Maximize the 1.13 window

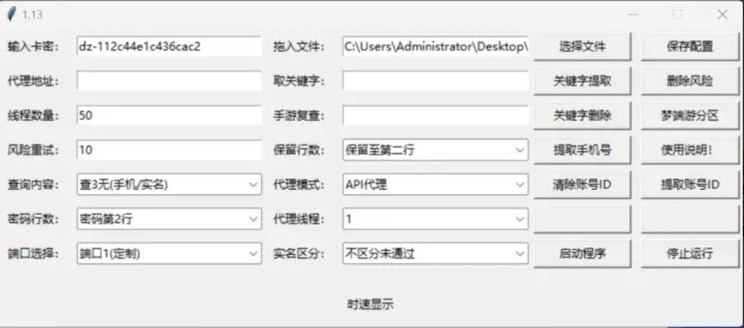pyautogui.click(x=677, y=15)
